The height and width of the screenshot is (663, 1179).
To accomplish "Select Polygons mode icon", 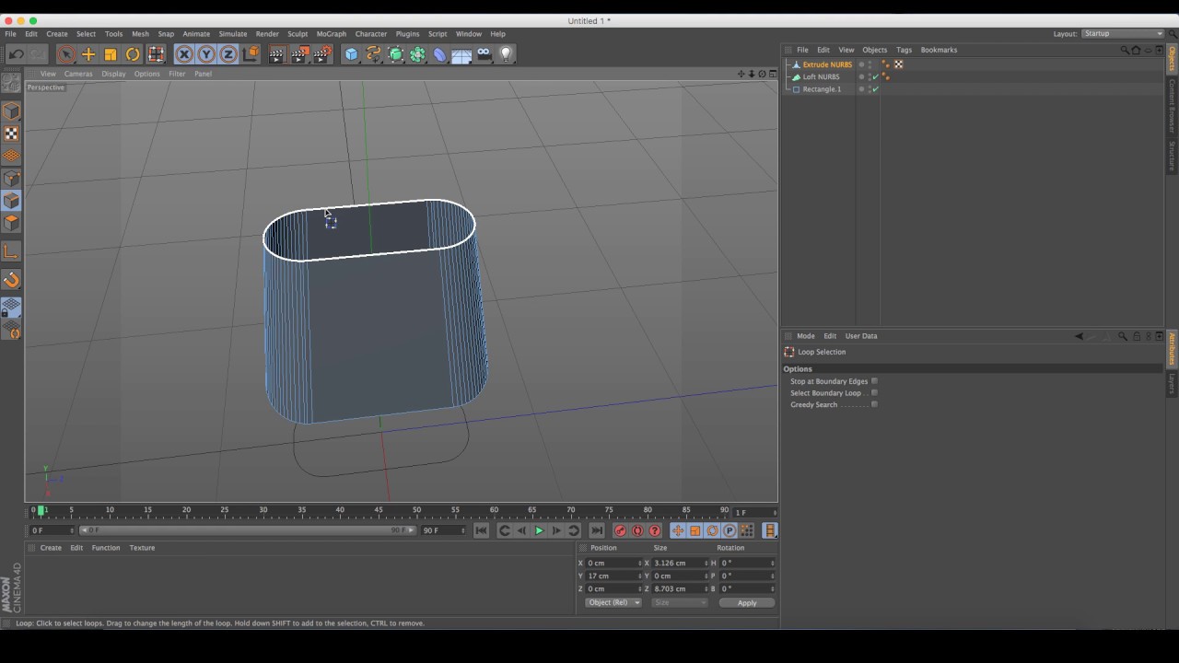I will pos(11,223).
